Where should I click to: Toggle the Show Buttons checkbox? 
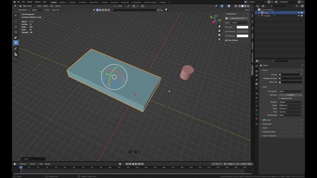coord(226,41)
